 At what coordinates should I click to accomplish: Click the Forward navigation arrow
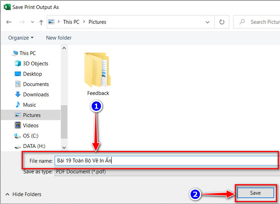tap(22, 22)
